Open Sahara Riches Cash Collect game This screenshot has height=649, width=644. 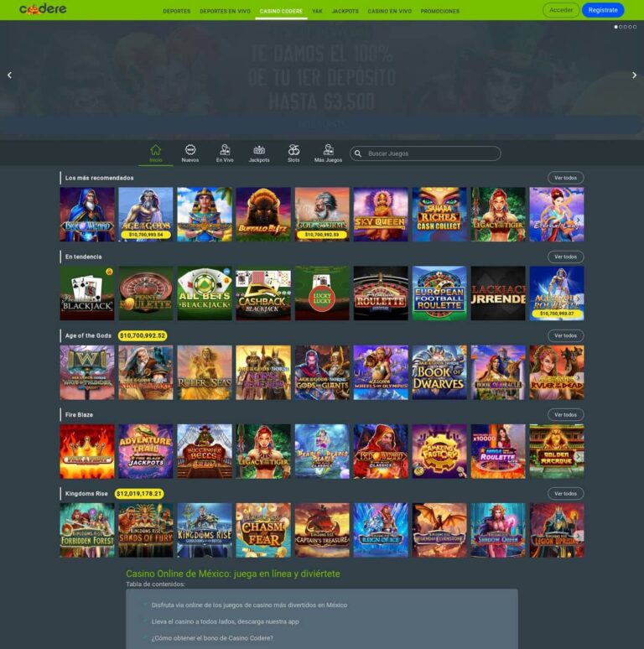[439, 215]
